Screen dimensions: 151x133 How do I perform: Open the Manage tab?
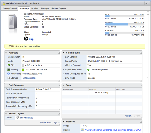[45, 8]
